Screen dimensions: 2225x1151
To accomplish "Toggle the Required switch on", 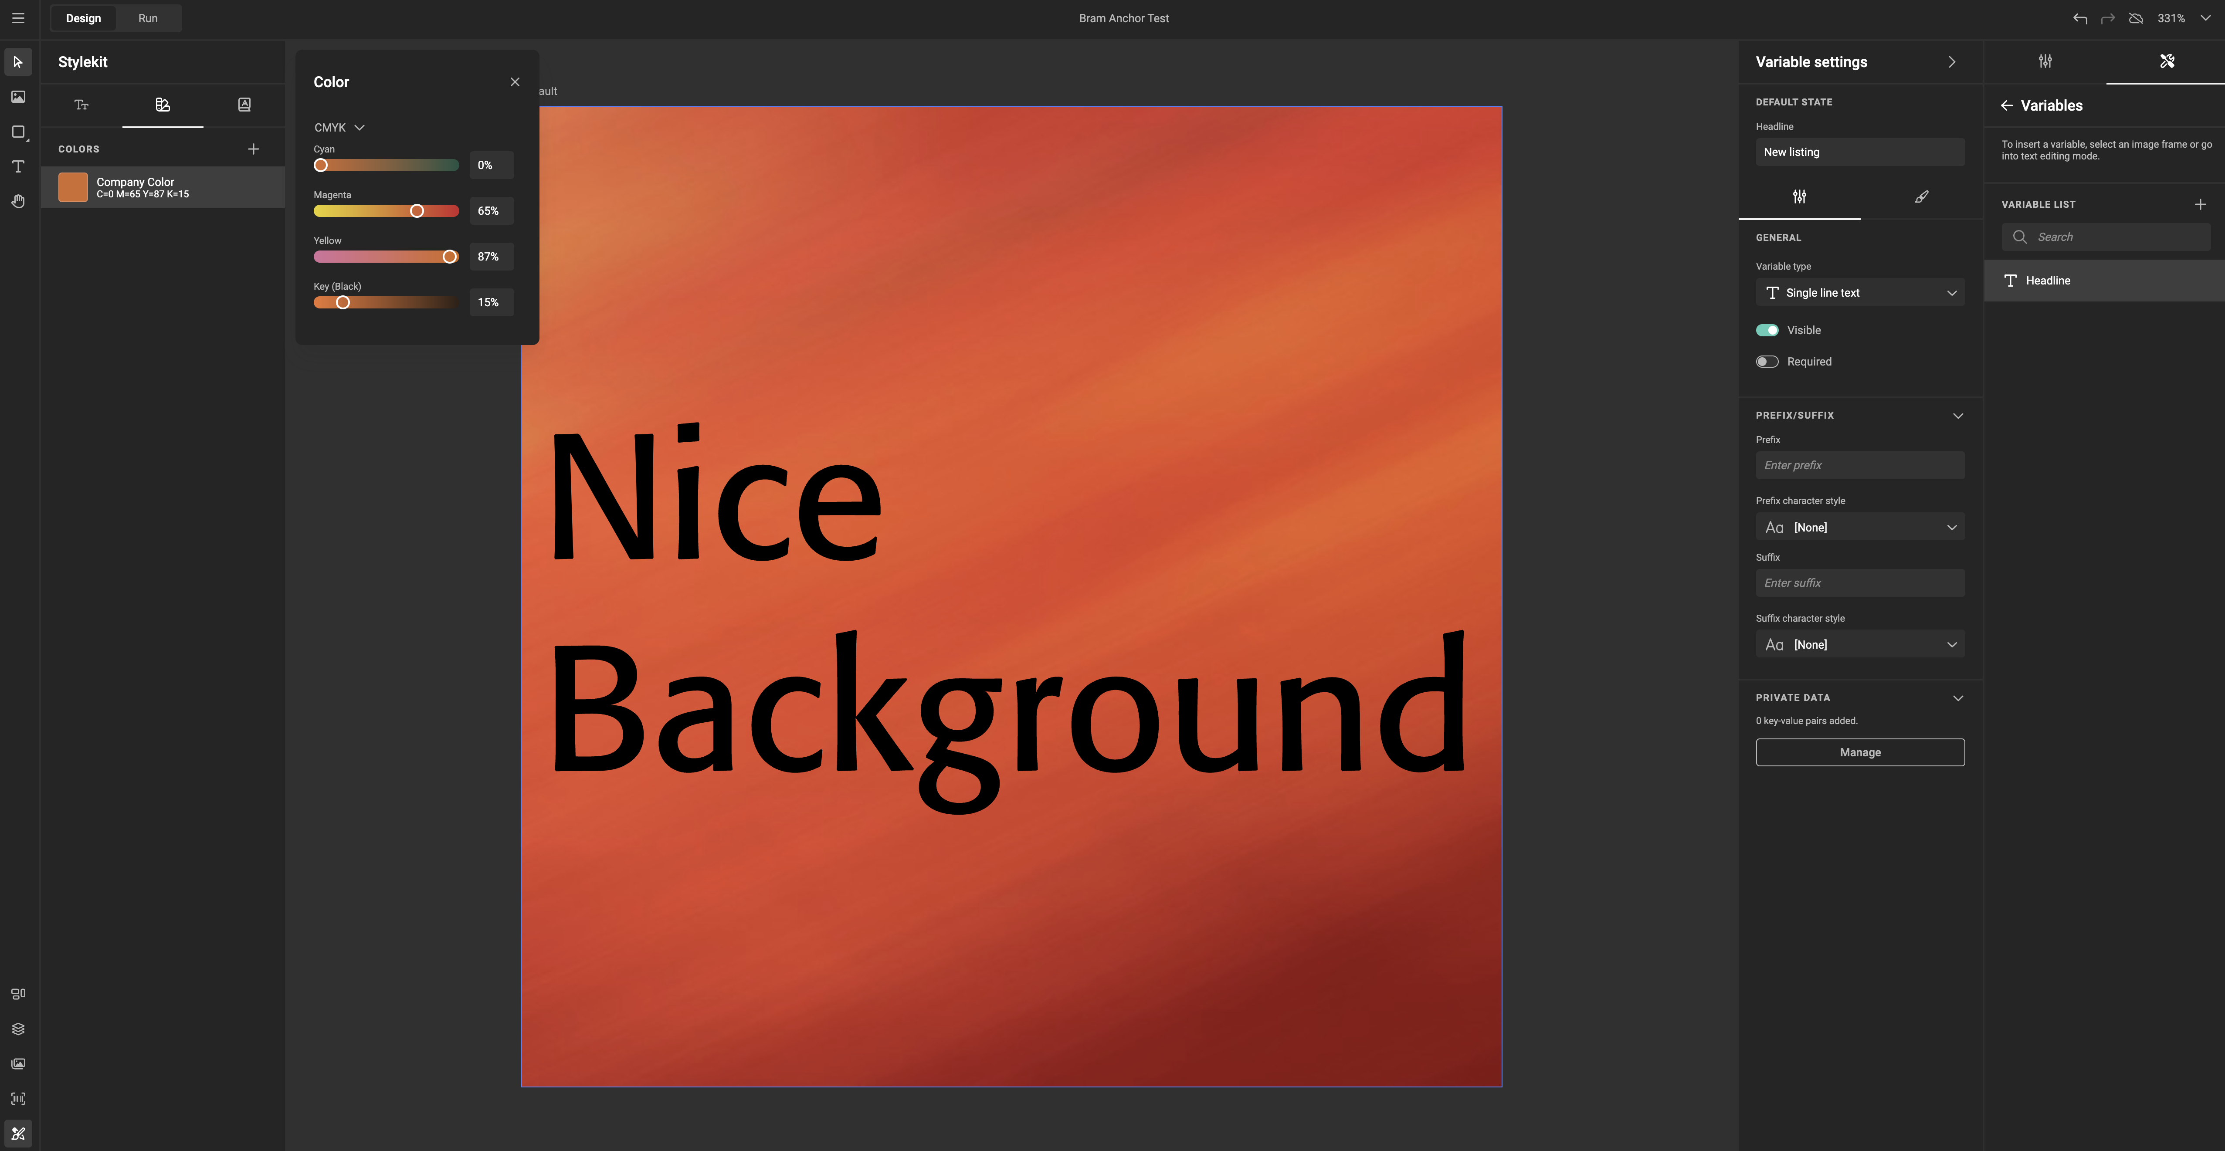I will [1767, 362].
